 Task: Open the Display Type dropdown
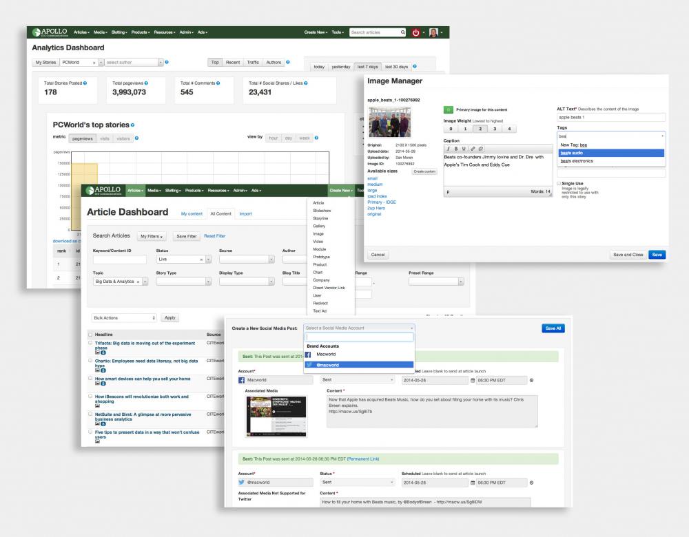[x=247, y=282]
